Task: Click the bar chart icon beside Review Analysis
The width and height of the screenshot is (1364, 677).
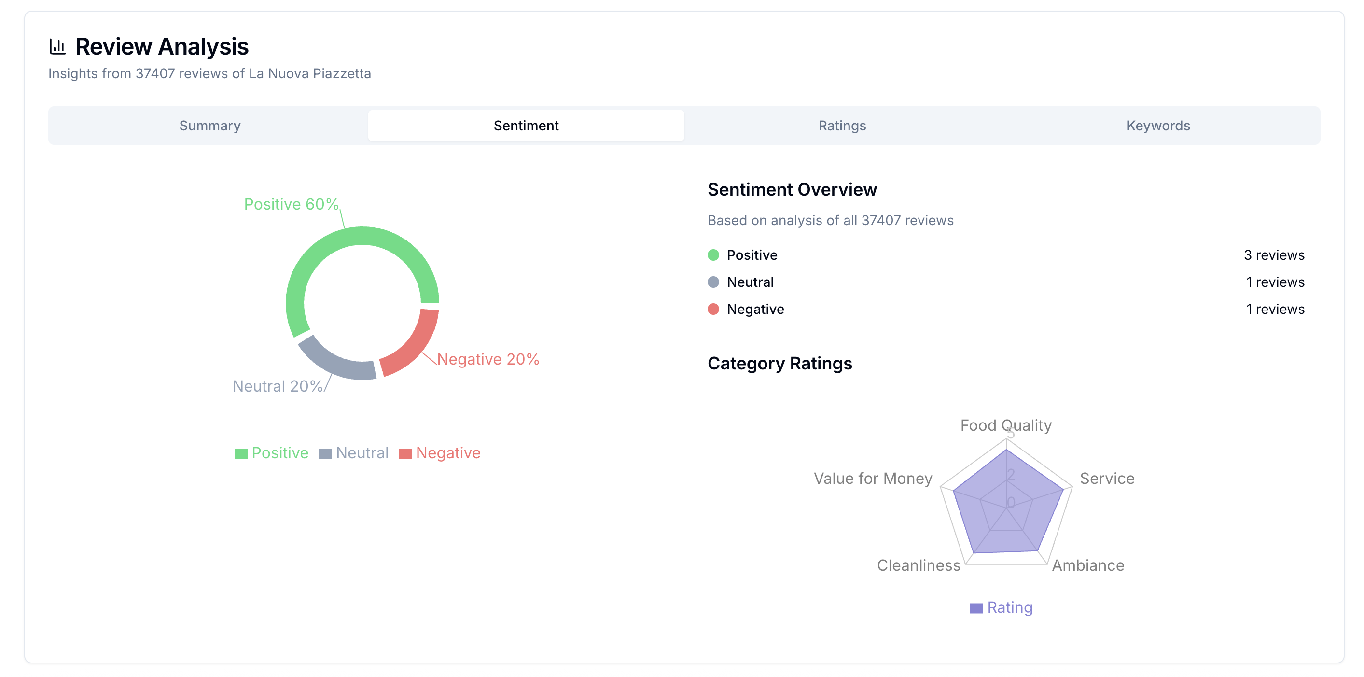Action: [x=57, y=47]
